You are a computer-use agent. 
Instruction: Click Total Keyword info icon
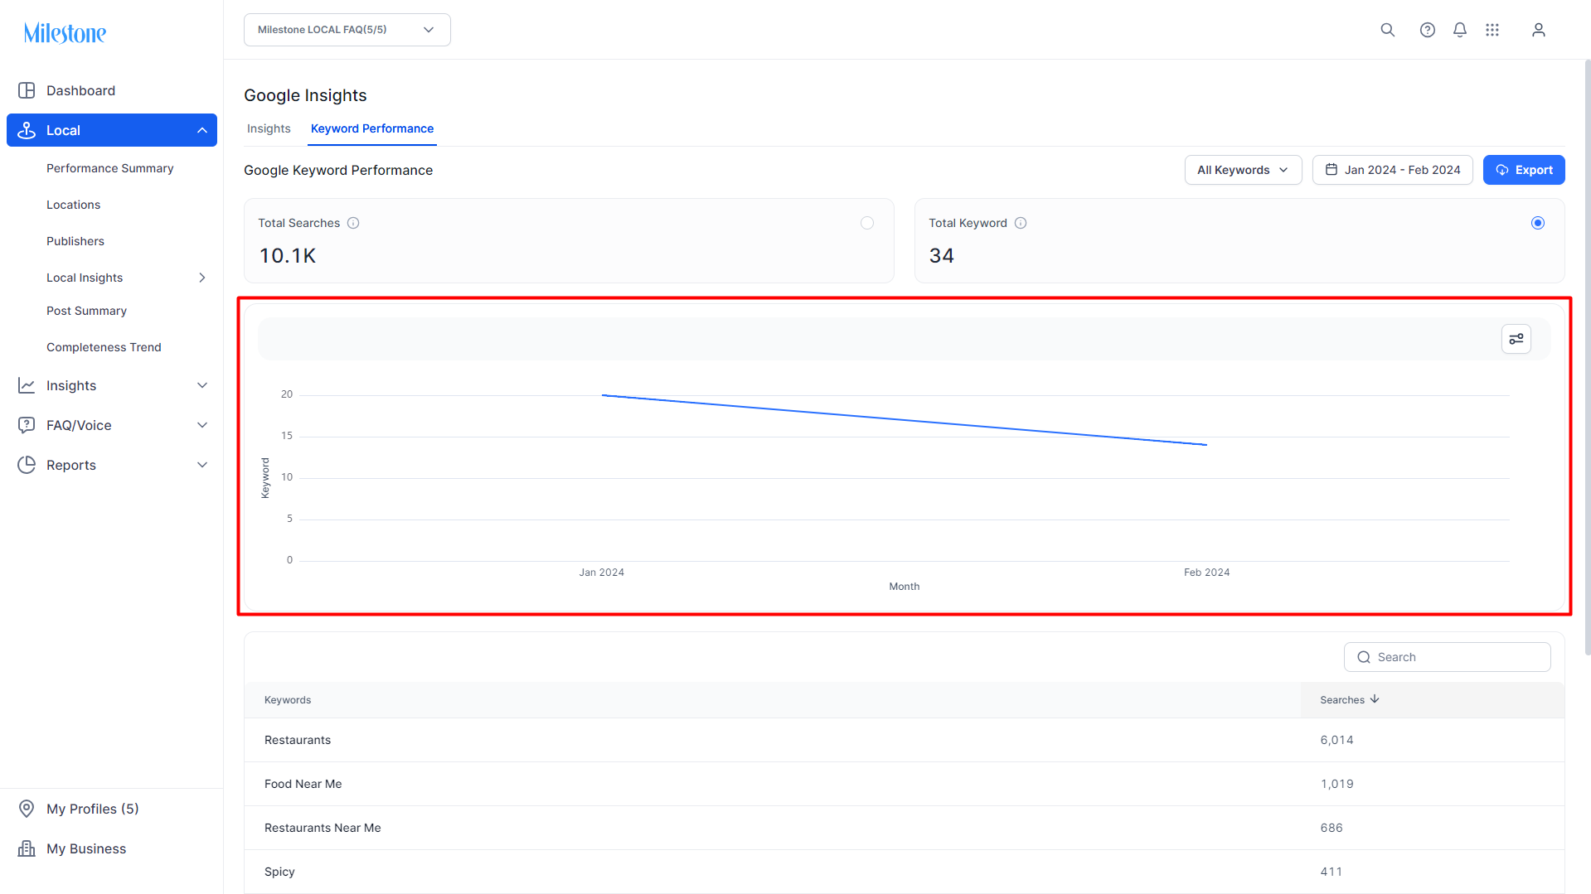point(1021,223)
